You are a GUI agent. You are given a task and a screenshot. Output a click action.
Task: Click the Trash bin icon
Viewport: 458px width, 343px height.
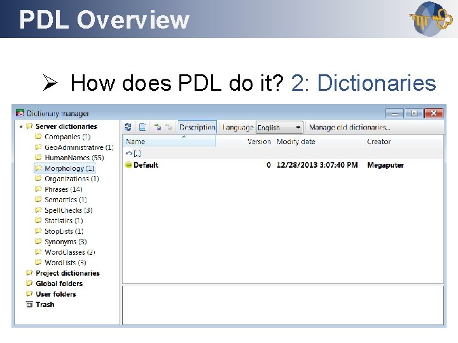point(29,304)
